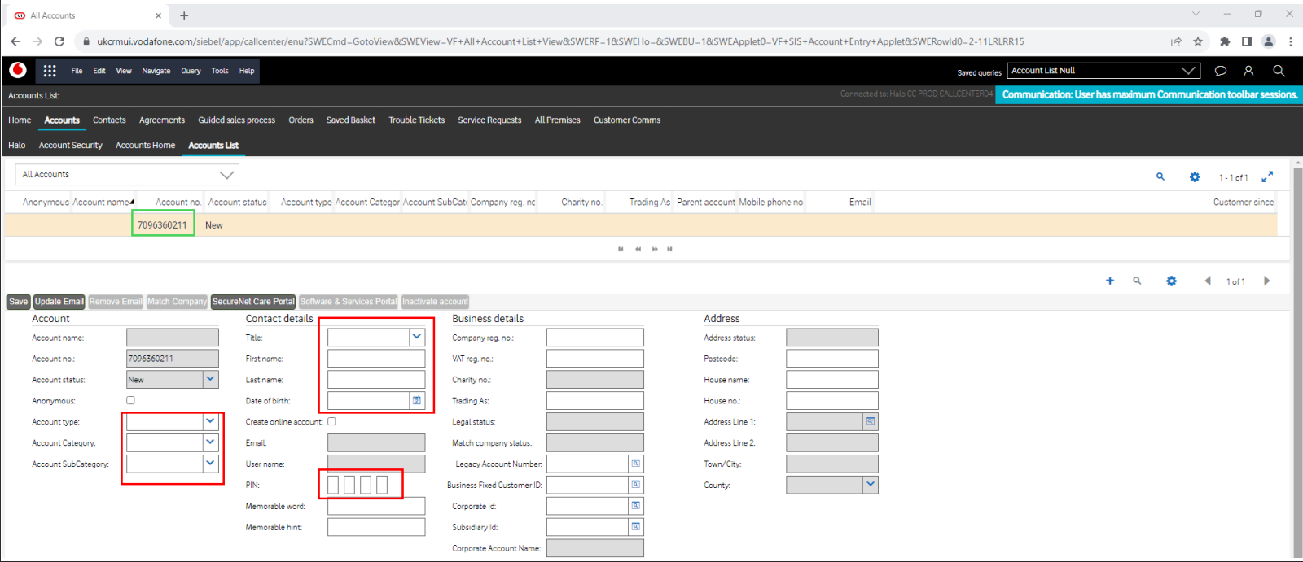Focus the First name field

tap(376, 358)
